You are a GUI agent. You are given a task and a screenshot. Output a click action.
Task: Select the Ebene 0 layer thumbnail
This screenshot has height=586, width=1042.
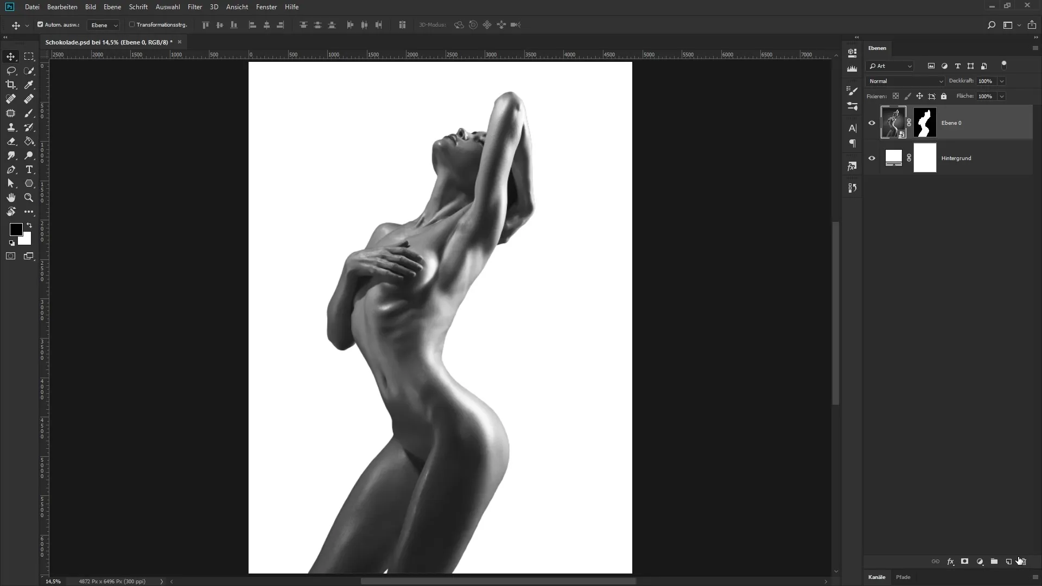click(x=893, y=123)
